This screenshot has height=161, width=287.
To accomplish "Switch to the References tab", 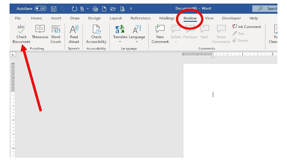I will (141, 18).
